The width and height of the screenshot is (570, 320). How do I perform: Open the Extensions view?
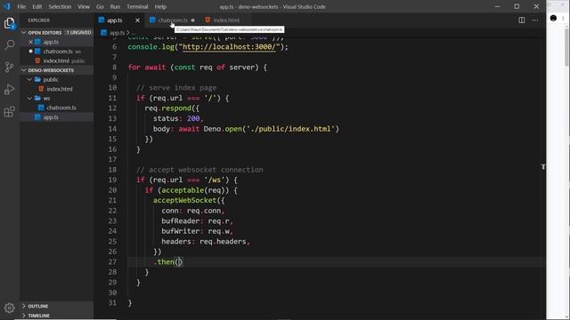click(x=10, y=112)
